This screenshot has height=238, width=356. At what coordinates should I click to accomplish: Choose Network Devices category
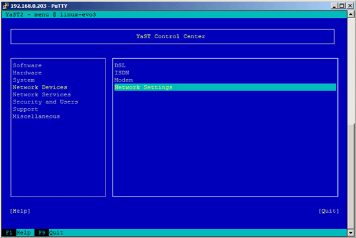pos(39,87)
